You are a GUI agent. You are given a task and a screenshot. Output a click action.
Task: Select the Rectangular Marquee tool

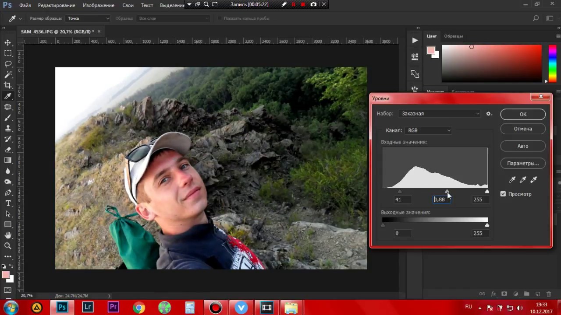click(x=8, y=53)
